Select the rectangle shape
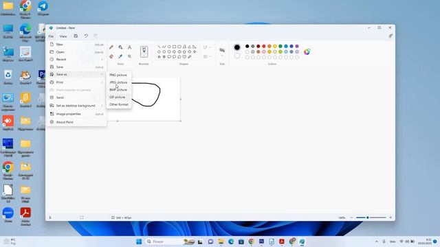 click(x=174, y=47)
